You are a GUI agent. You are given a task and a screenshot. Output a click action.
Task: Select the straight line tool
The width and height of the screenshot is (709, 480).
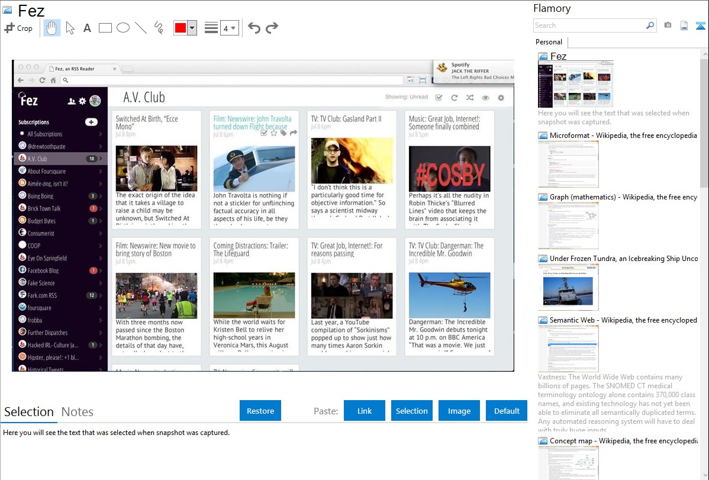(141, 28)
